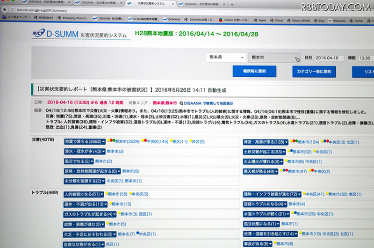Image resolution: width=374 pixels, height=248 pixels.
Task: Open the 熊本県 prefecture dropdown
Action: tap(226, 57)
